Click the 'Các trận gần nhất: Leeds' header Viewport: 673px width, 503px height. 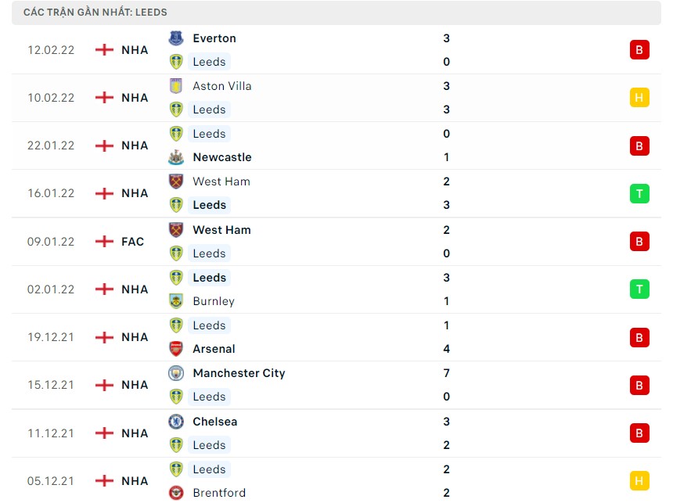[95, 13]
